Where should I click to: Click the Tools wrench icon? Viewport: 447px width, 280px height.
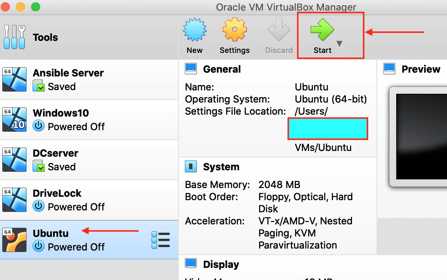click(15, 37)
